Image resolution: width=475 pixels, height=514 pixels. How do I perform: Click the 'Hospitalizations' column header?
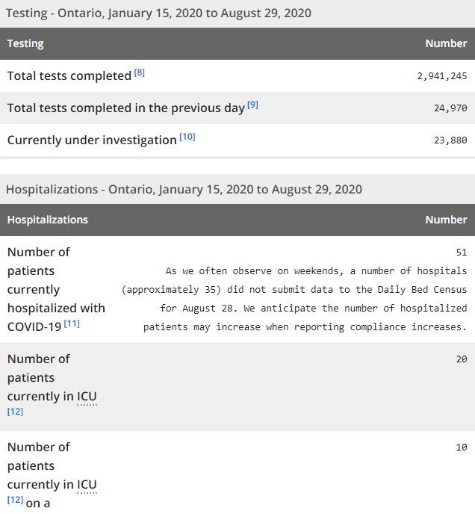[x=48, y=220]
